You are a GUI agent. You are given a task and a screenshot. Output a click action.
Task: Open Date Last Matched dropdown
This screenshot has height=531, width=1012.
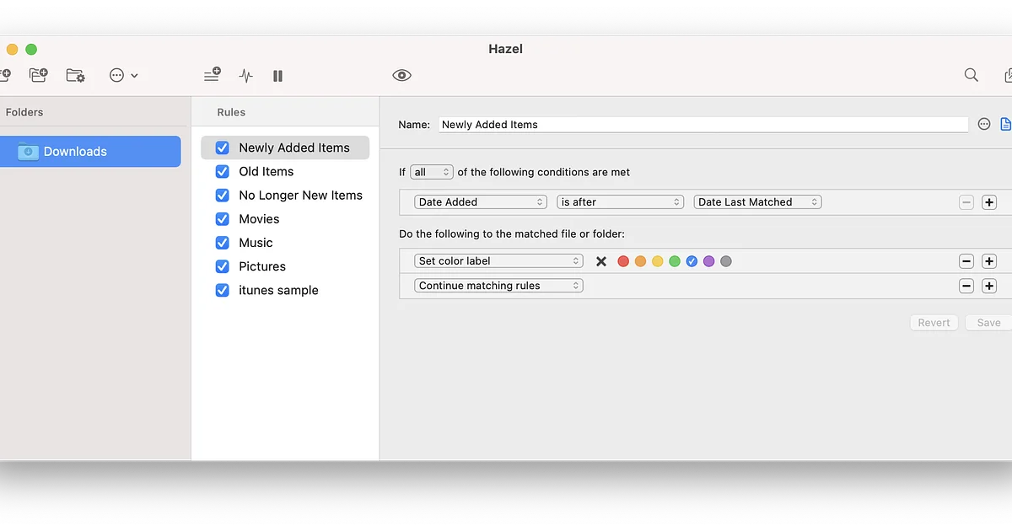(x=757, y=202)
